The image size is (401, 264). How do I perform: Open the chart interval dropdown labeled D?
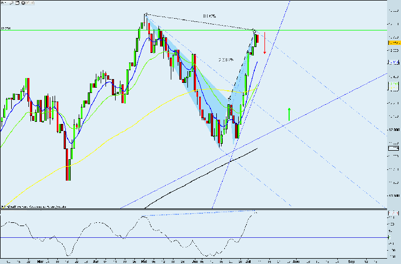pos(3,3)
